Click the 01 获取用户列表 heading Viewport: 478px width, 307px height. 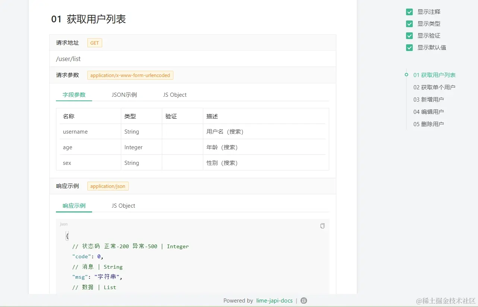89,19
